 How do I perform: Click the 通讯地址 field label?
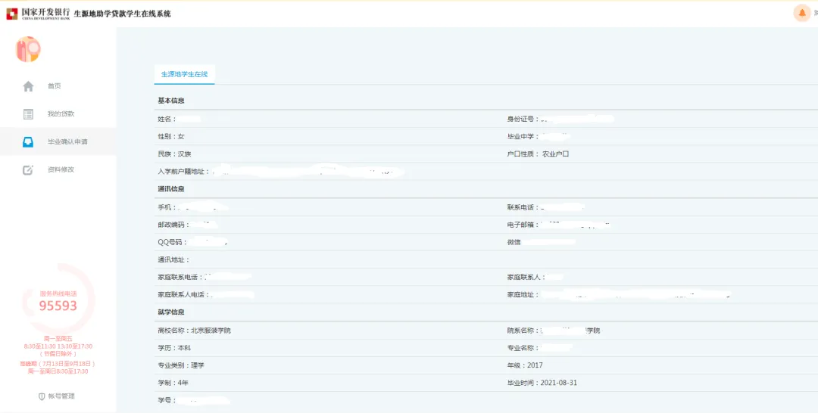click(173, 260)
